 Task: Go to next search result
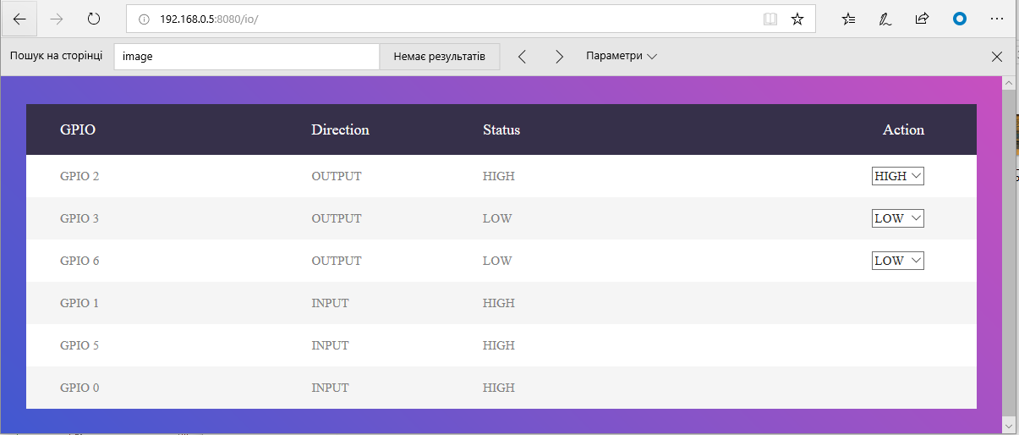coord(559,57)
